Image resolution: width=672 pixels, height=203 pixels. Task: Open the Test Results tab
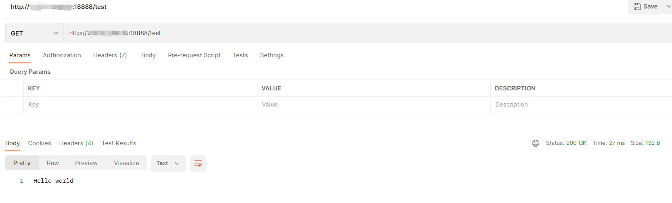(119, 143)
